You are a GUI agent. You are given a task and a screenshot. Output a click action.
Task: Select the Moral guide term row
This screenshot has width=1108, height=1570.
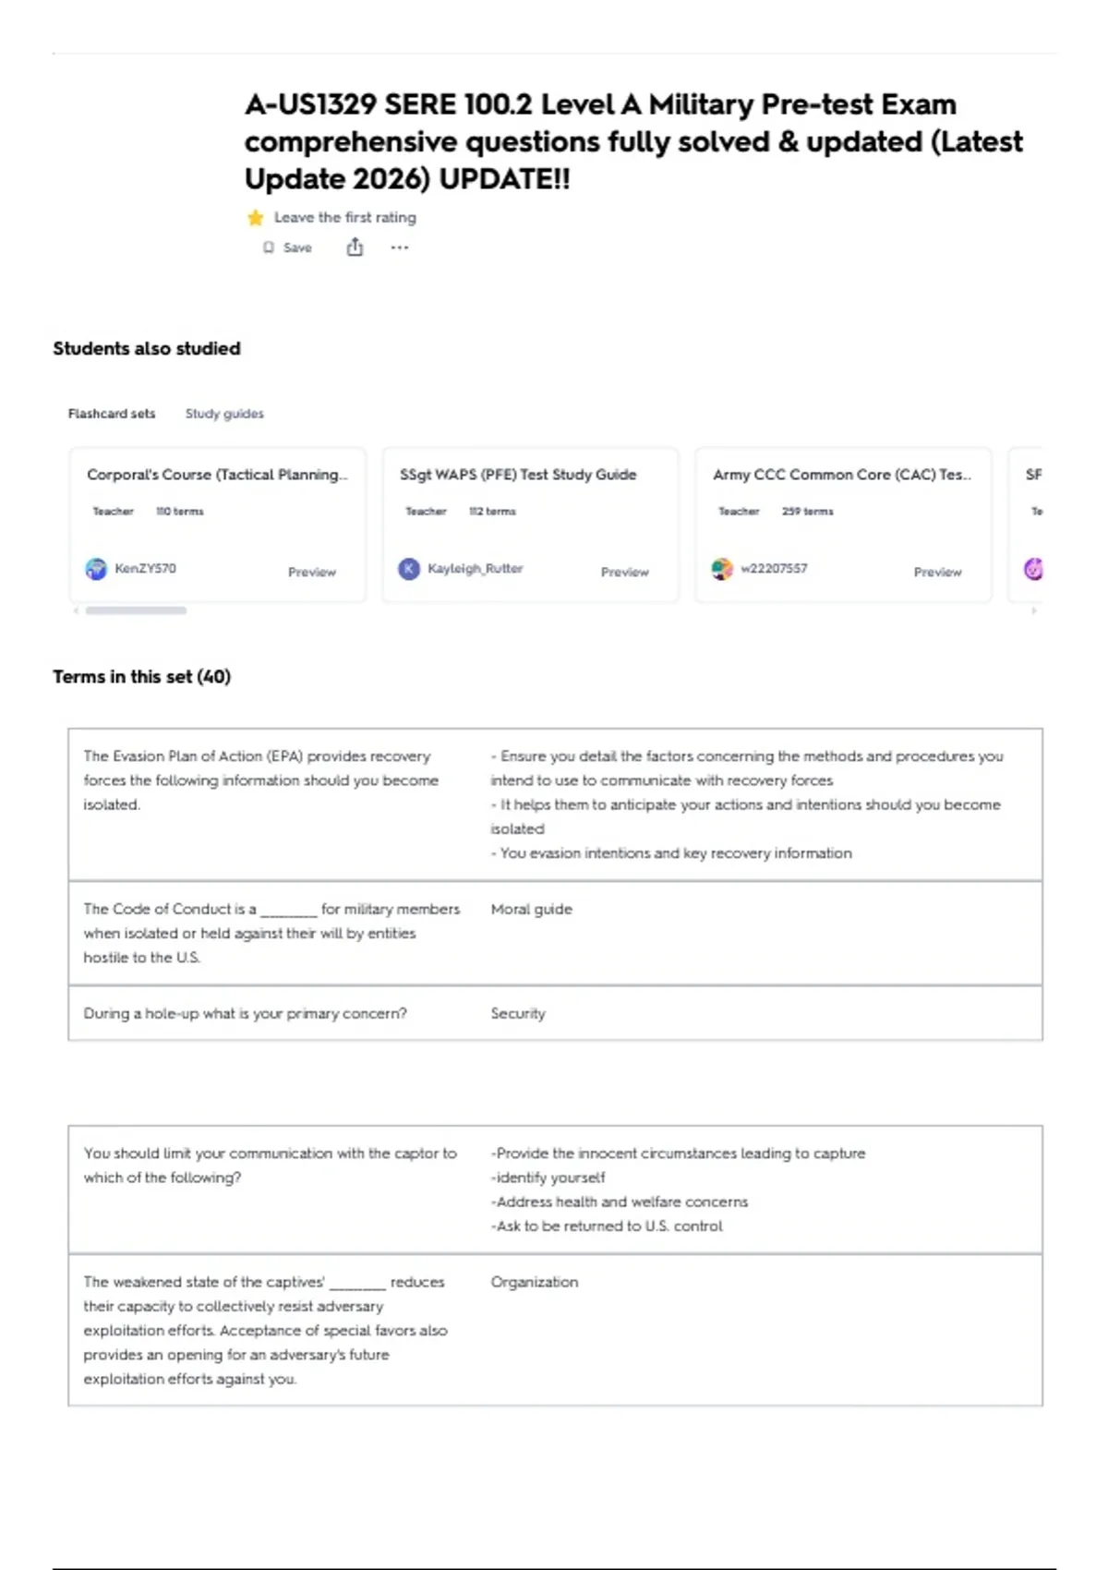click(555, 933)
